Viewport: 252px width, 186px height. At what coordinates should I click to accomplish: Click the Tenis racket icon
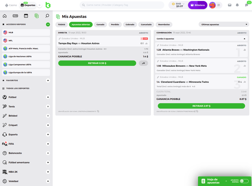tap(5, 106)
